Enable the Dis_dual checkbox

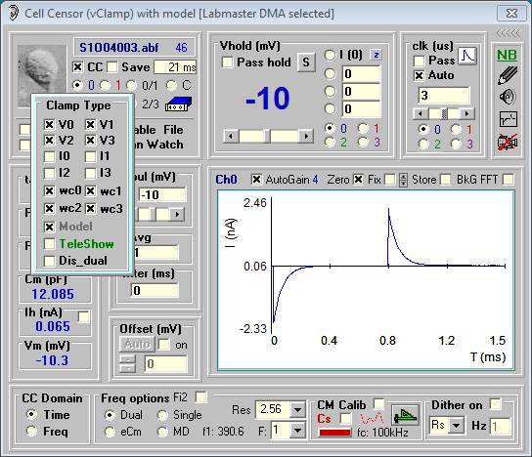49,261
